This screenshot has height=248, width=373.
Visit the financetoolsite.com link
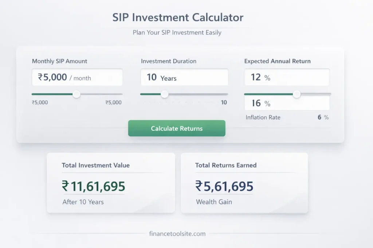(x=177, y=234)
